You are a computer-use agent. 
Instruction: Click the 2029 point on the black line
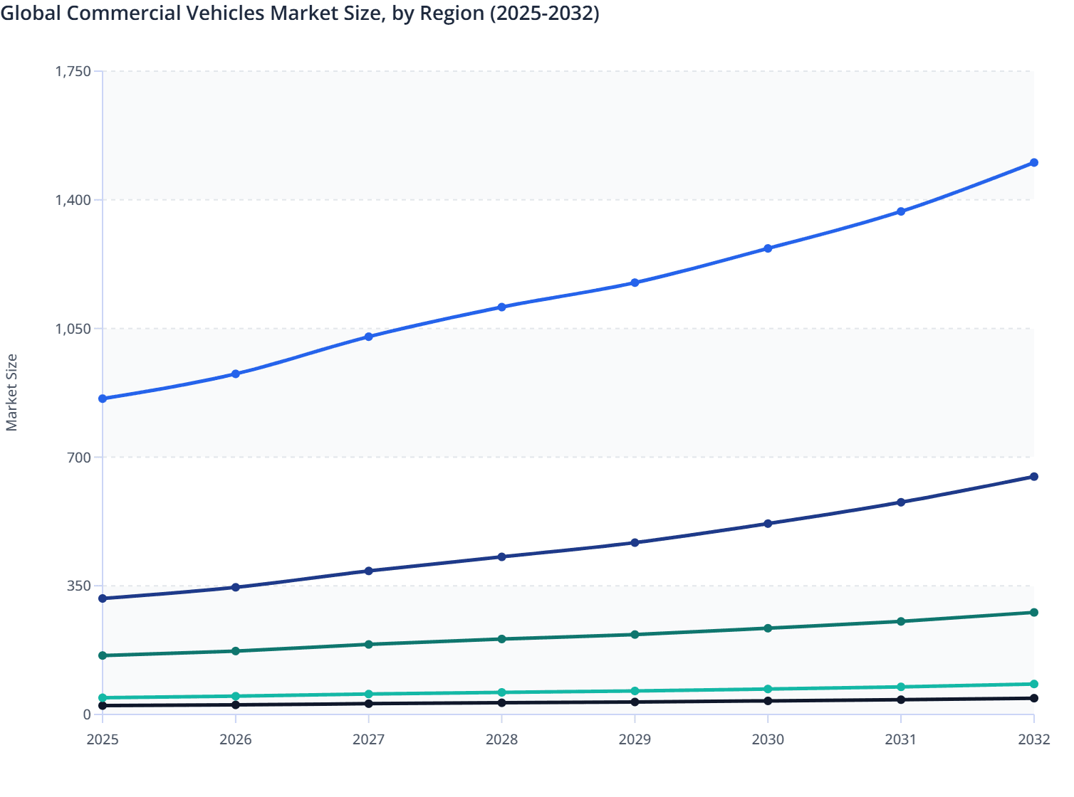tap(635, 703)
